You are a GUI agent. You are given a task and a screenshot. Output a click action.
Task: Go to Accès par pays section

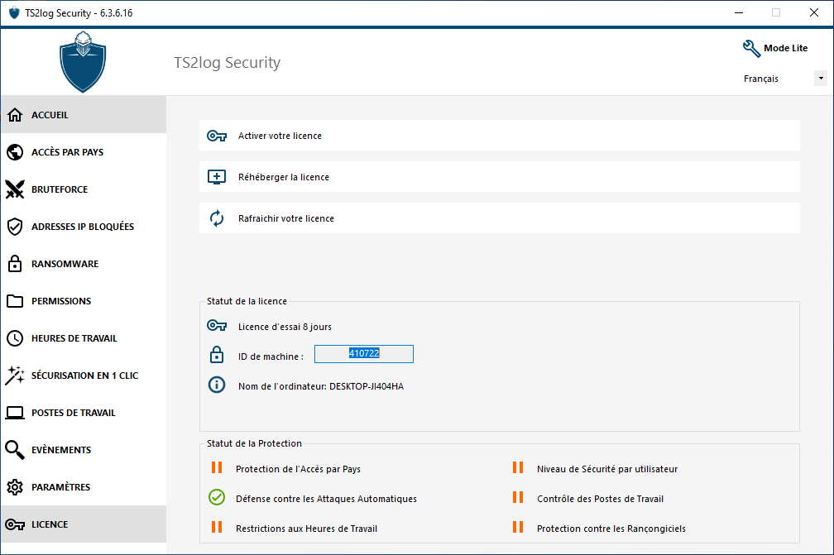click(84, 152)
